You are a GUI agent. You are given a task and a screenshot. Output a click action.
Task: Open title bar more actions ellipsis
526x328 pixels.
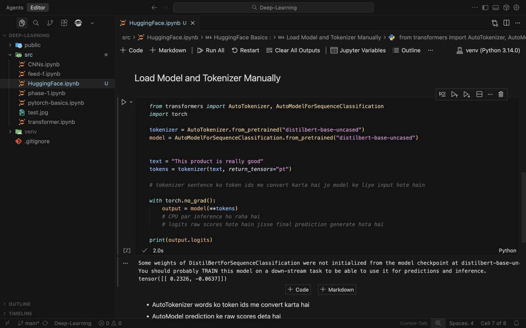(475, 7)
